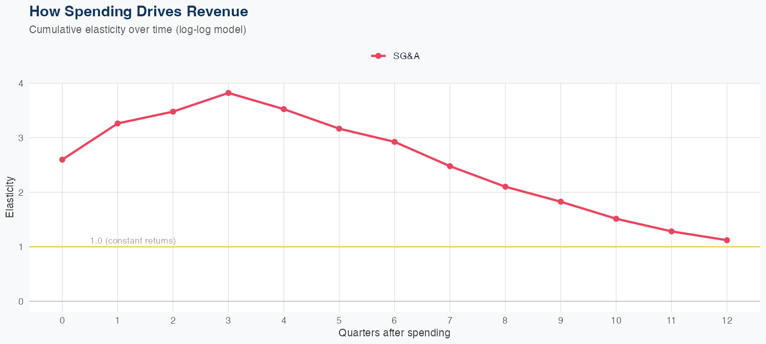The image size is (766, 344).
Task: Click the "Cumulative elasticity over time" subtitle
Action: [138, 30]
